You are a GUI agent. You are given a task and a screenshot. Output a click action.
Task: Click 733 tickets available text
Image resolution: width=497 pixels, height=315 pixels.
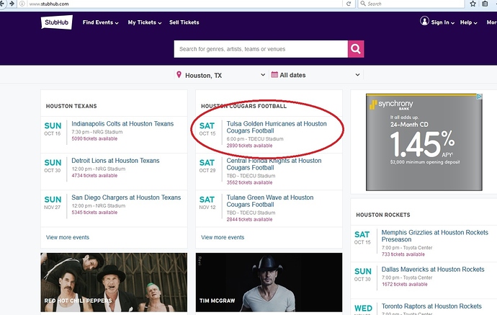coord(403,254)
